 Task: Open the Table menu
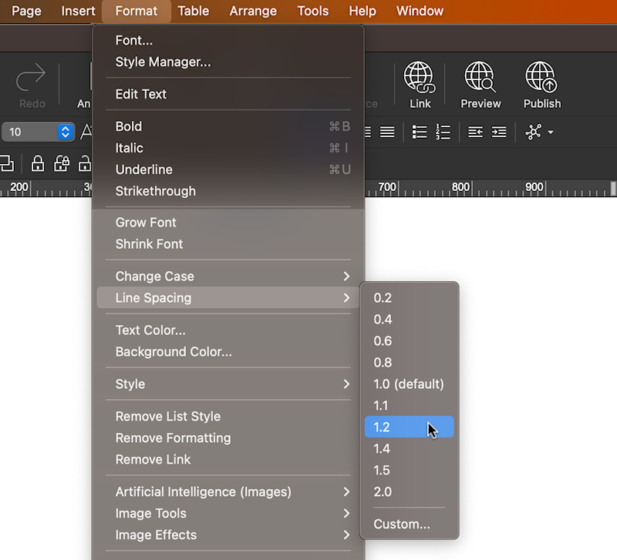coord(193,11)
